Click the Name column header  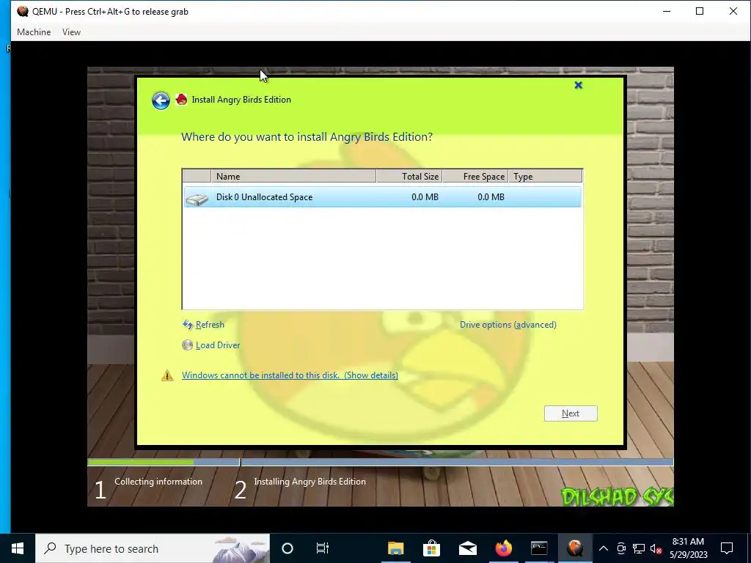coord(293,176)
